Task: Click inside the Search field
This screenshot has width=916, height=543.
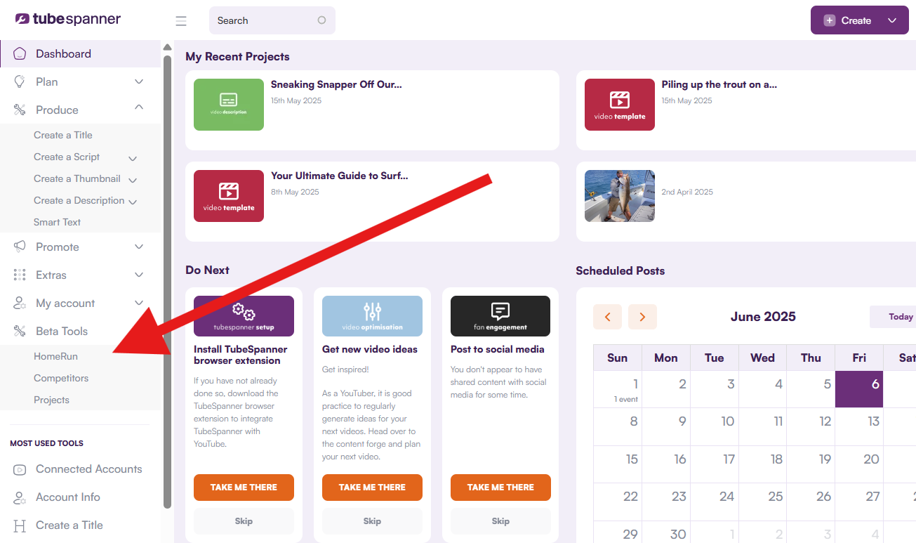Action: point(272,20)
